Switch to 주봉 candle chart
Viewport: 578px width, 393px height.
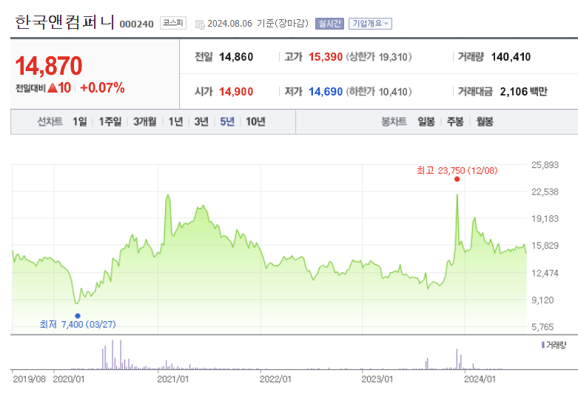point(455,121)
